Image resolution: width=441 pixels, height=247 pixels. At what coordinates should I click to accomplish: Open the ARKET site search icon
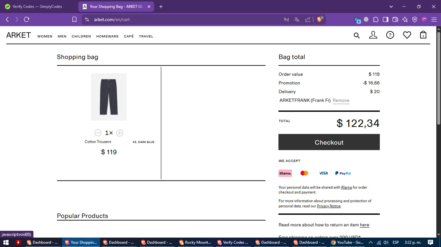pos(357,35)
